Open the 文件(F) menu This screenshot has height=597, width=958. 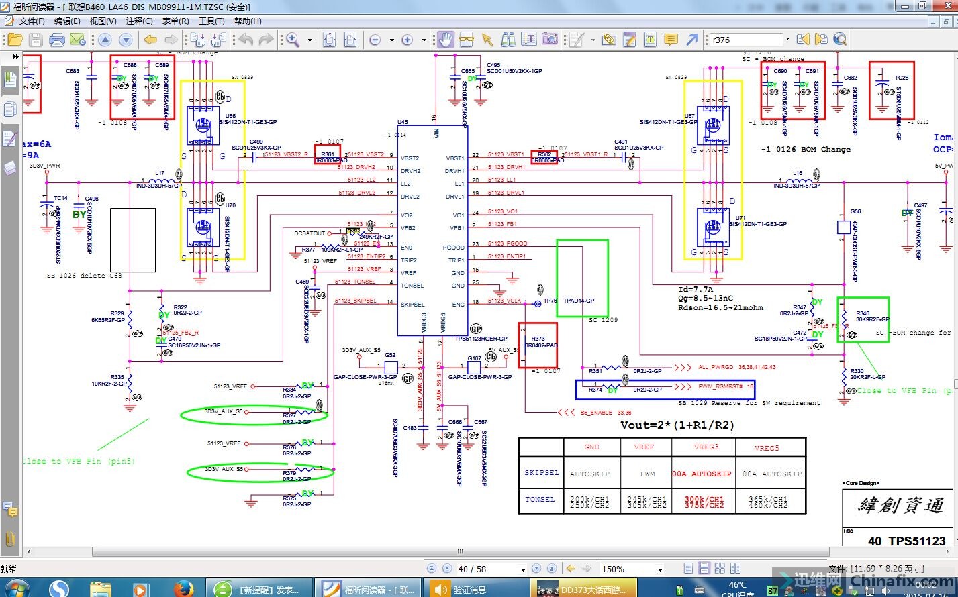coord(32,21)
